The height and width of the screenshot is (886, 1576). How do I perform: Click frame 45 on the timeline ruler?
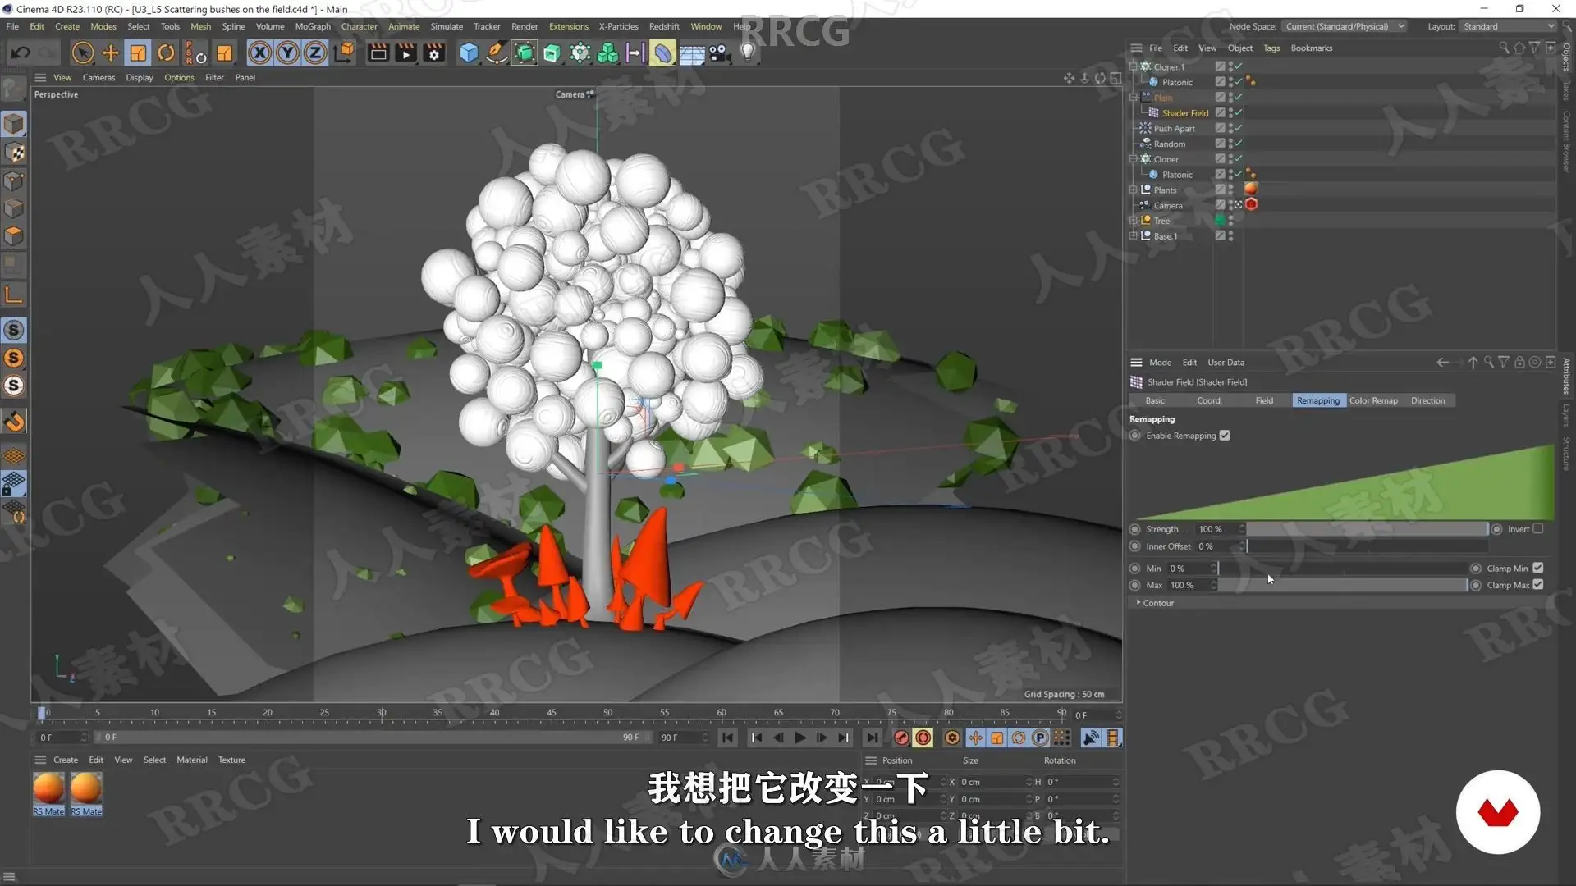pyautogui.click(x=551, y=713)
